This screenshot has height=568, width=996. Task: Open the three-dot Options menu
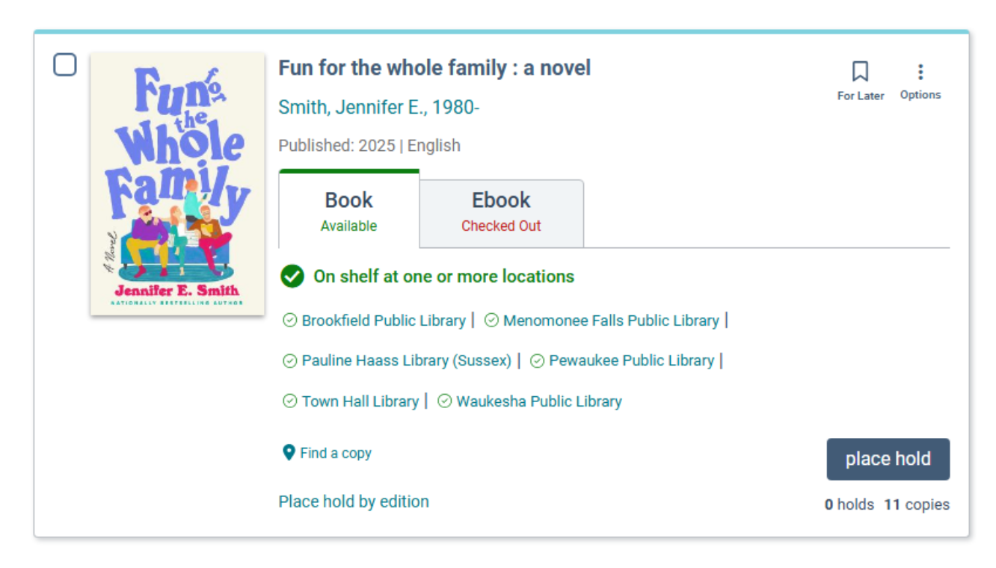tap(920, 72)
